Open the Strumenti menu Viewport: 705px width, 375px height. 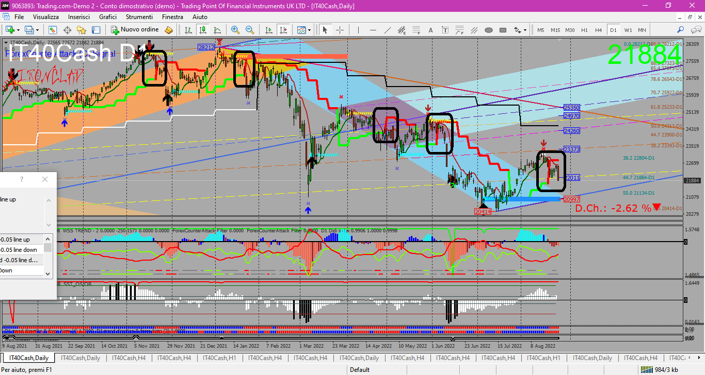pos(139,16)
